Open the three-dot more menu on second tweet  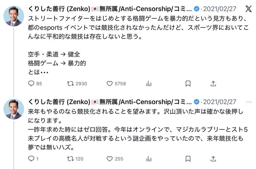point(249,102)
